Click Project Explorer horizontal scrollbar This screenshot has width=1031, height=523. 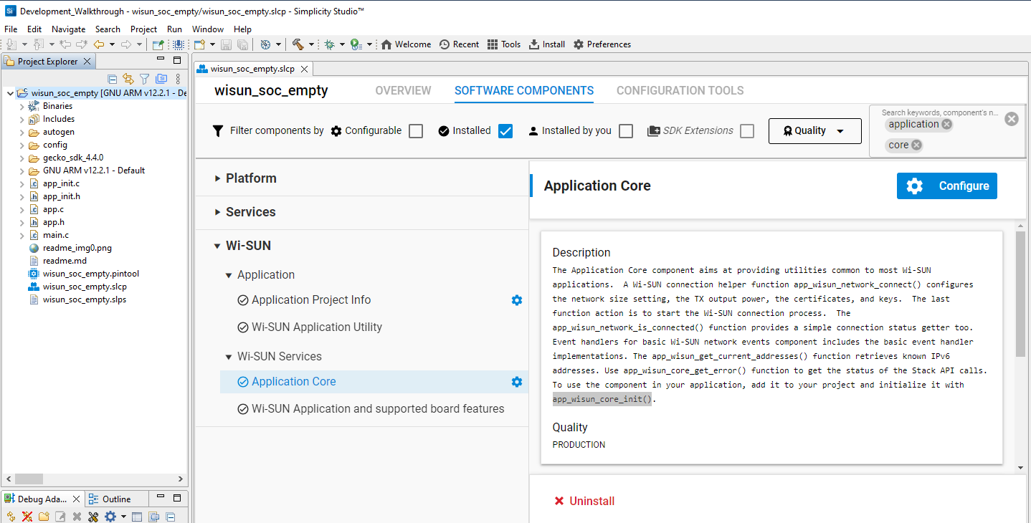[x=29, y=479]
